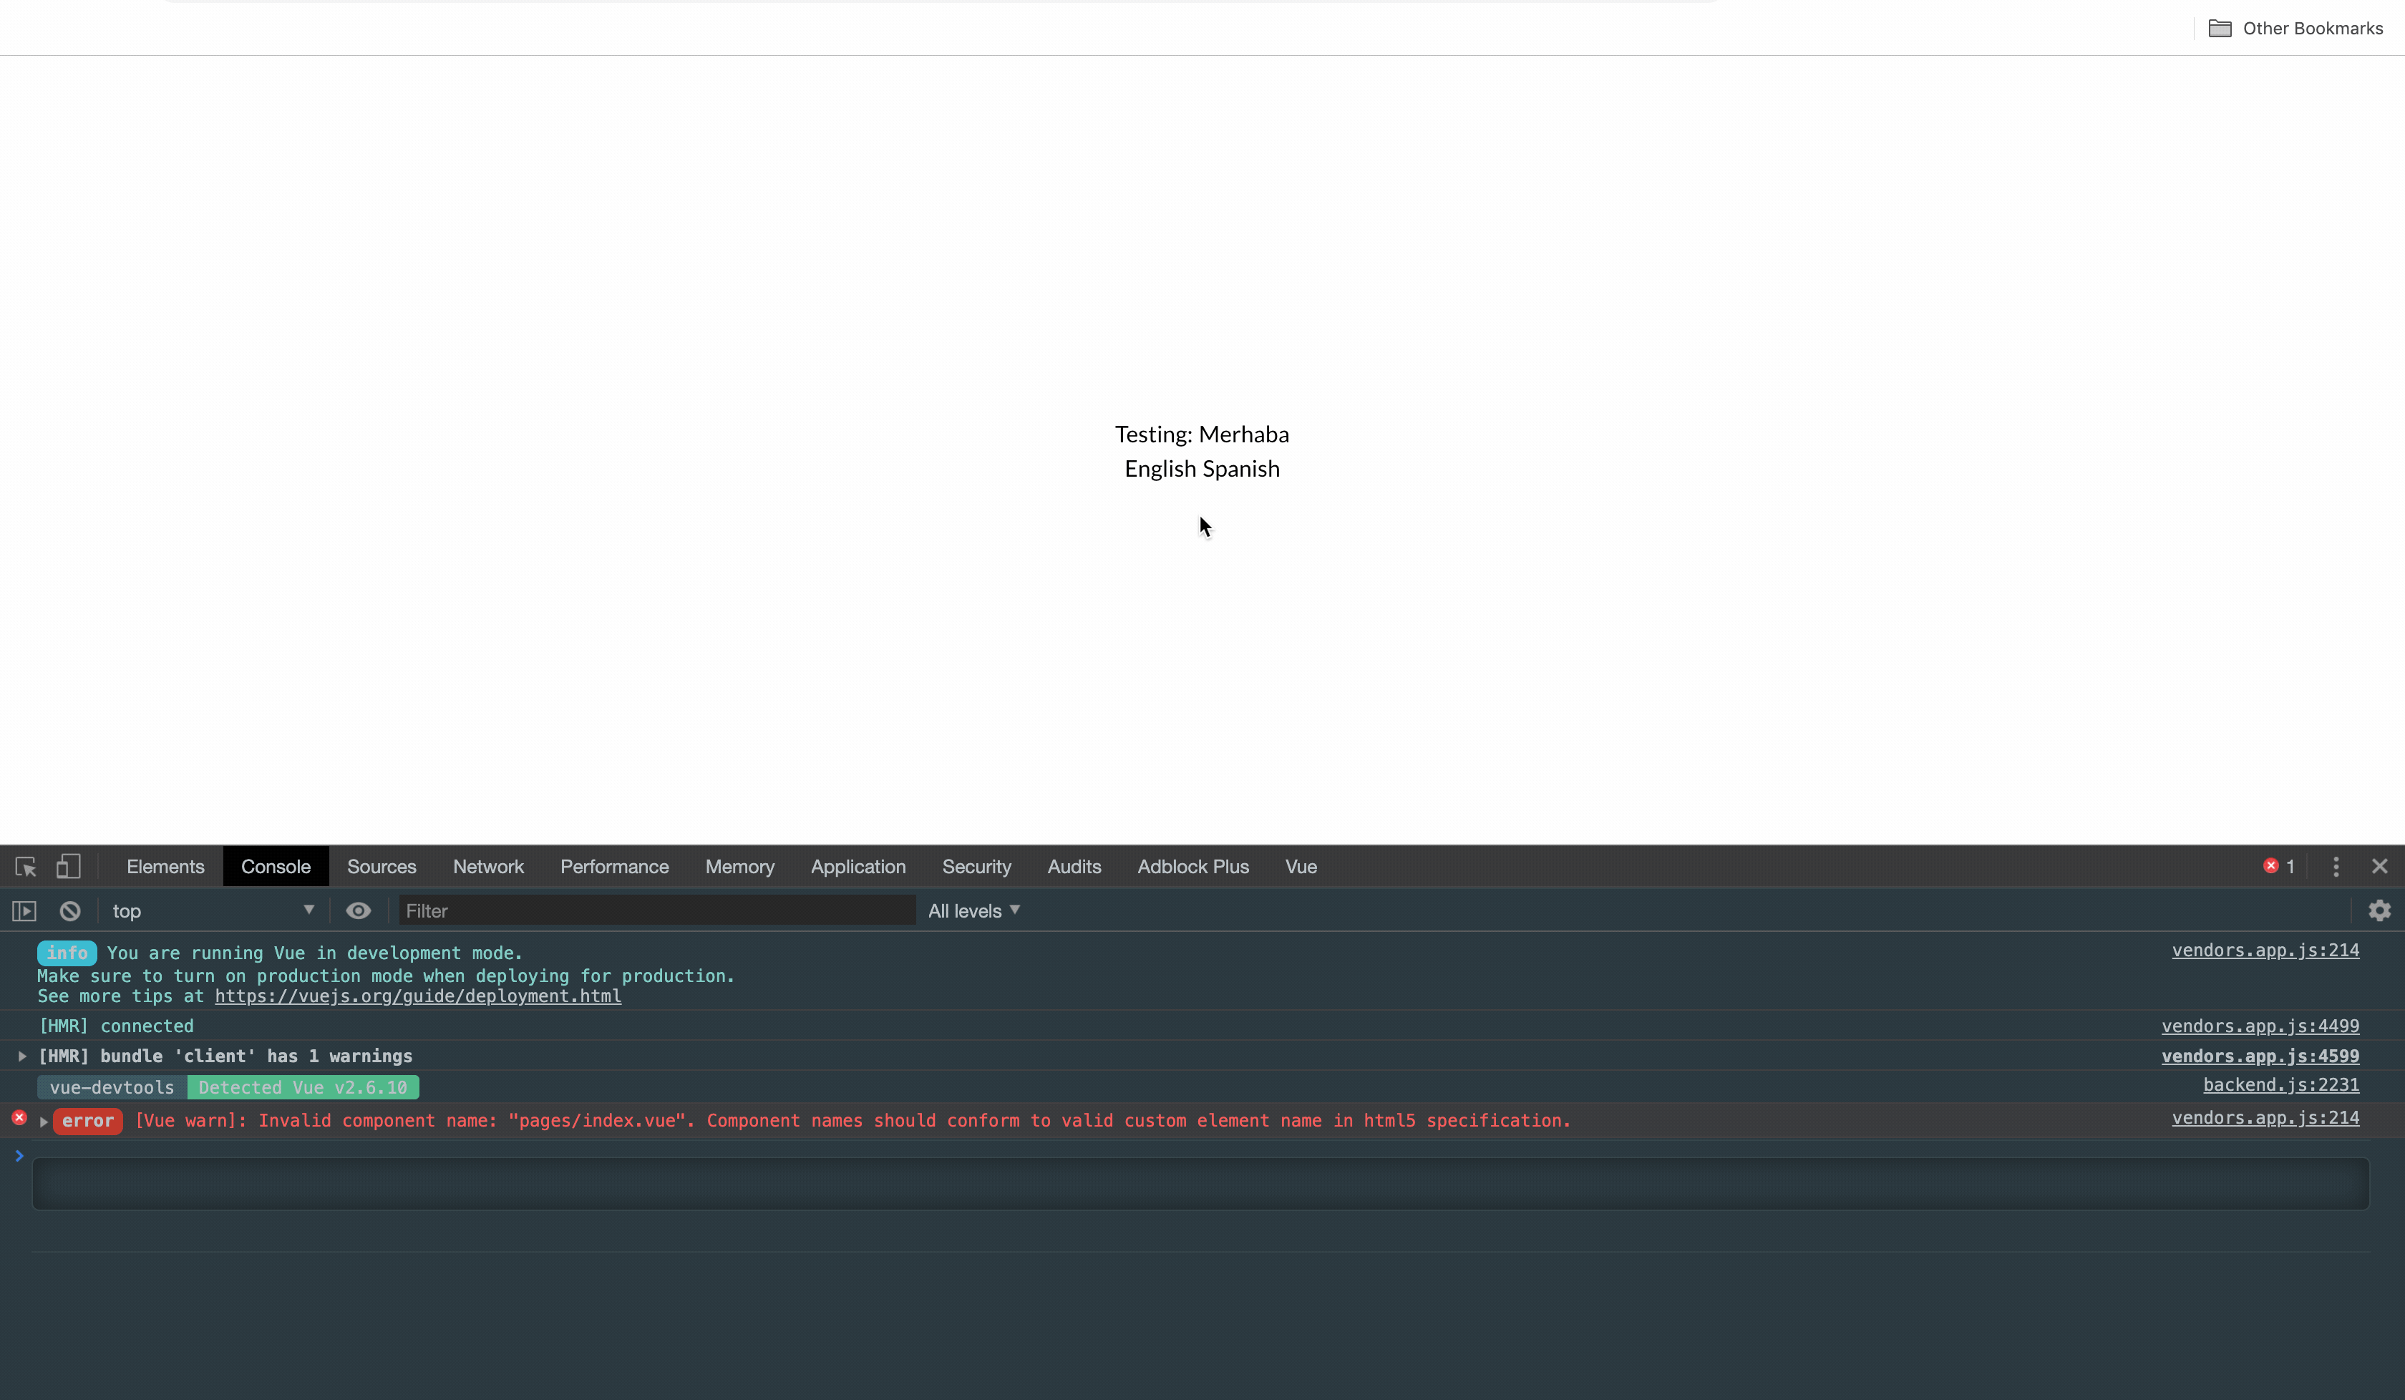Open DevTools settings gear

coord(2379,910)
